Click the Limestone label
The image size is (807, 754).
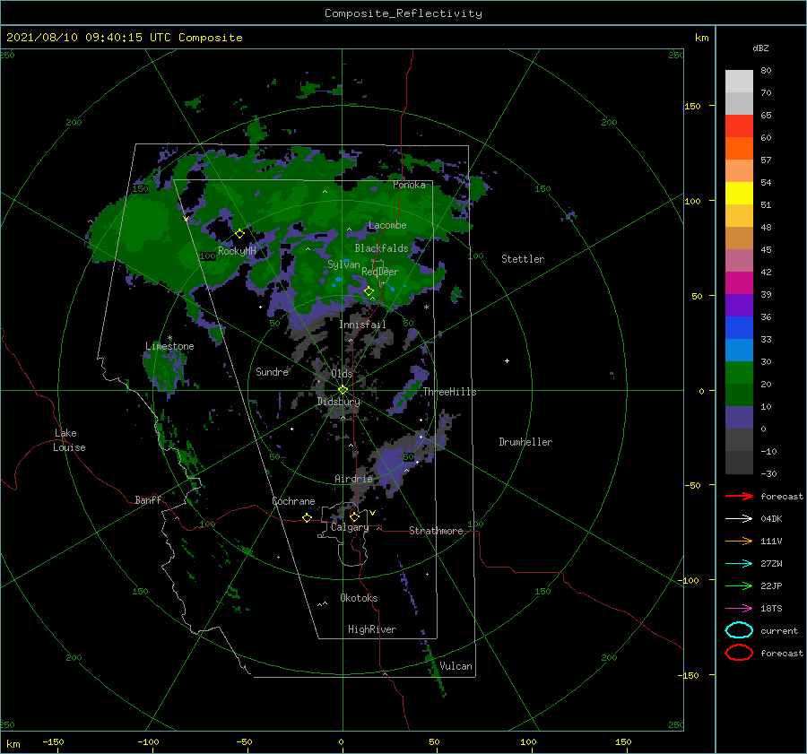[x=169, y=346]
